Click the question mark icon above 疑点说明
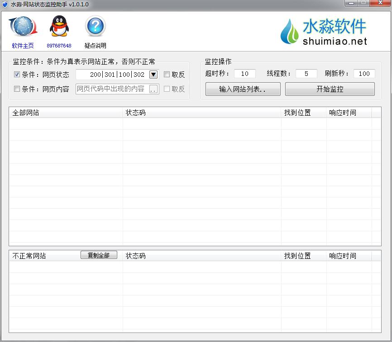The image size is (392, 342). [95, 27]
